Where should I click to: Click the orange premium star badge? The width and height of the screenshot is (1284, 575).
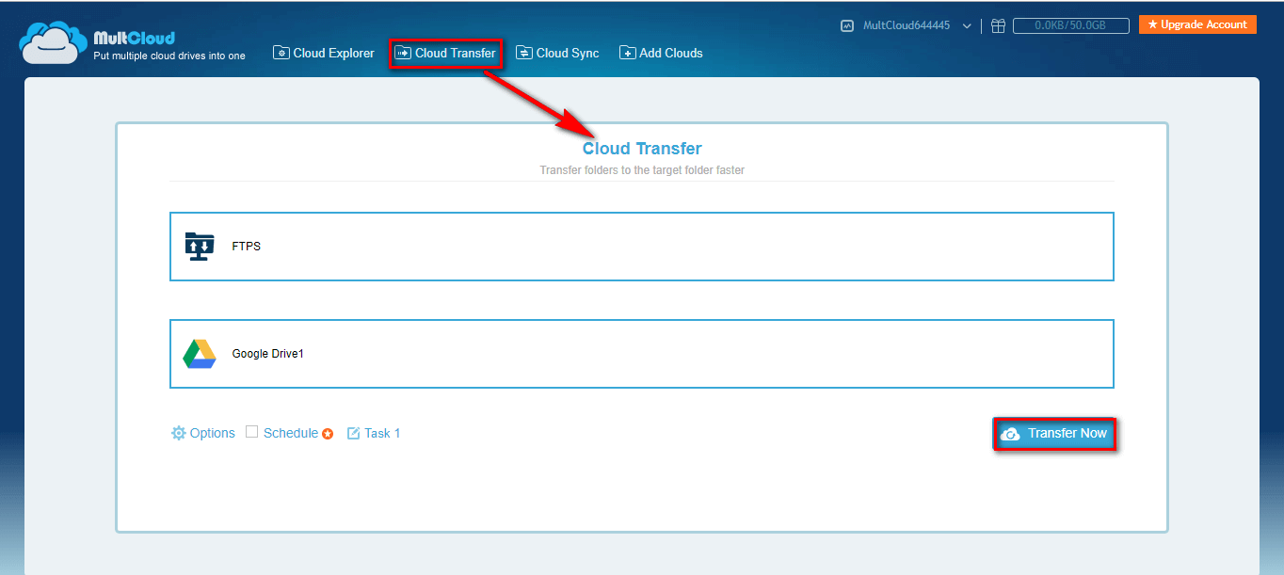pos(328,434)
